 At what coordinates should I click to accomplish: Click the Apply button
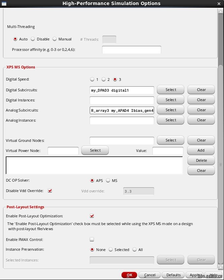194,275
